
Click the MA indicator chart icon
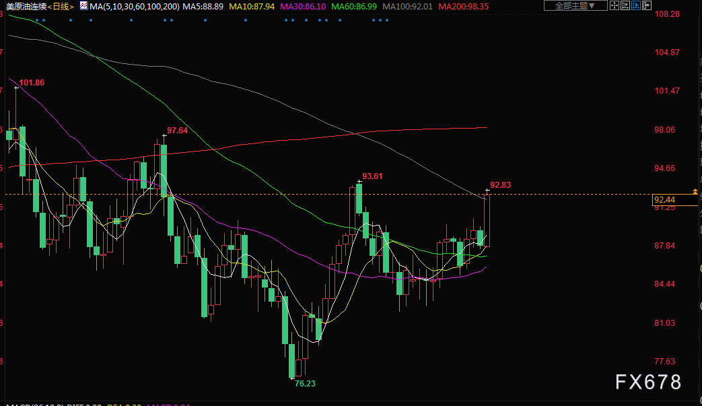click(x=83, y=6)
